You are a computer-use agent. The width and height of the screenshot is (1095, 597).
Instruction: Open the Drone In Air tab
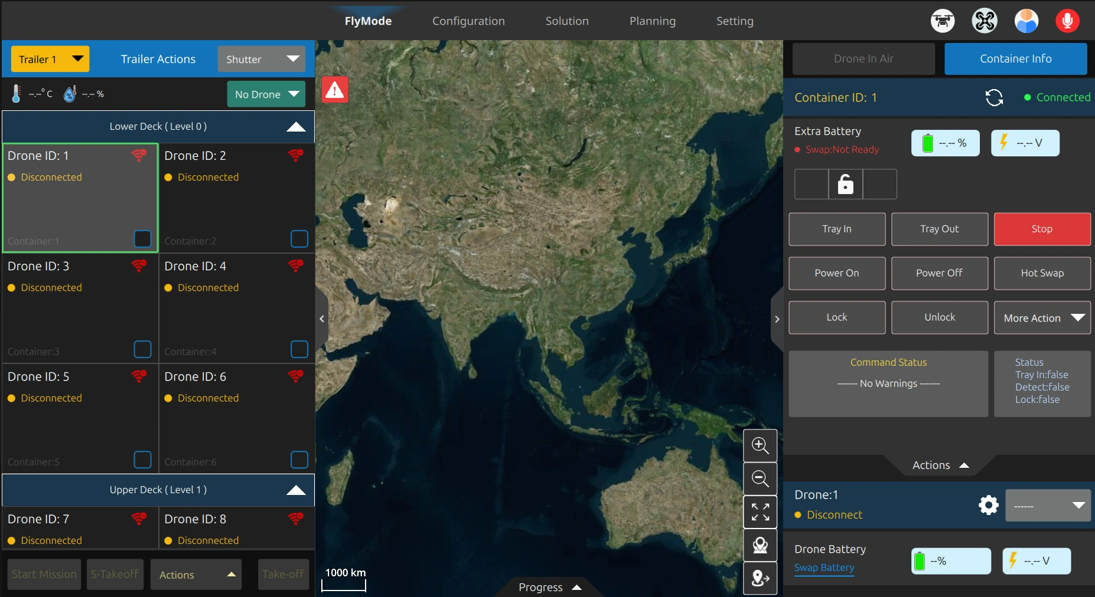point(863,59)
